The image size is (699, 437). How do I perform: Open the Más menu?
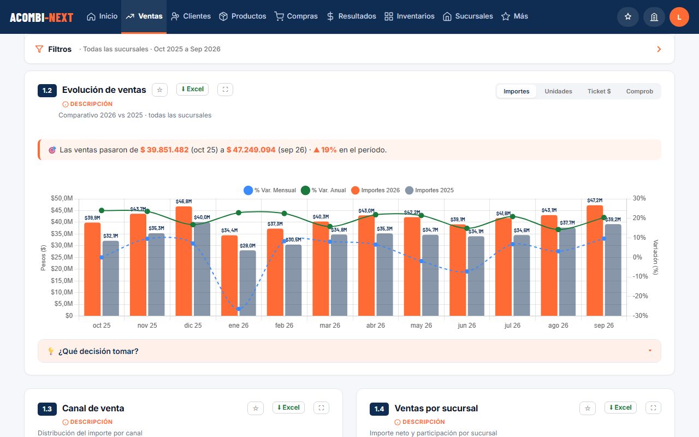[x=514, y=16]
